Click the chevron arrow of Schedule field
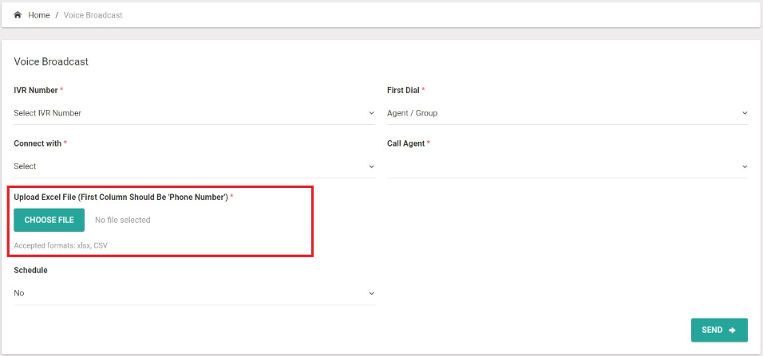The image size is (763, 356). click(x=371, y=293)
